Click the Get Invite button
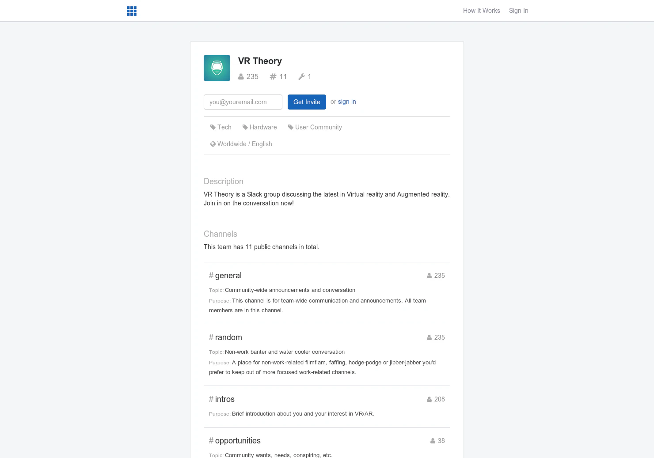The image size is (654, 458). (x=307, y=102)
